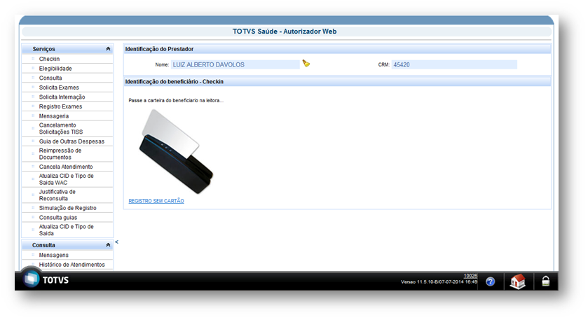Collapse the Serviços panel chevron

click(108, 49)
